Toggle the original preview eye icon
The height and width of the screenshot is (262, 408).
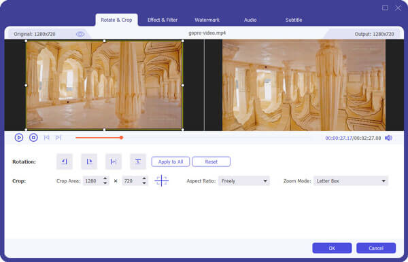(80, 34)
